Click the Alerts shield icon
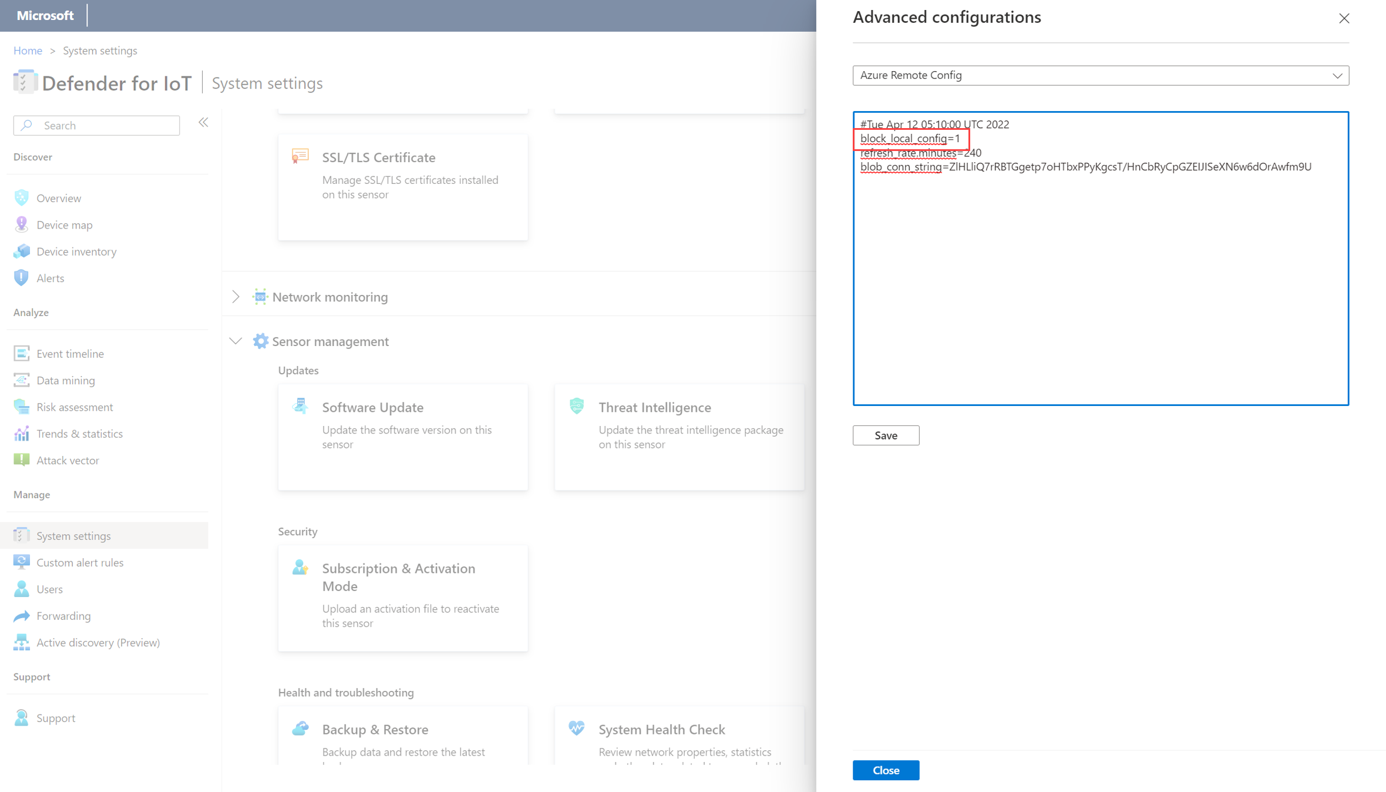This screenshot has width=1386, height=792. point(21,278)
